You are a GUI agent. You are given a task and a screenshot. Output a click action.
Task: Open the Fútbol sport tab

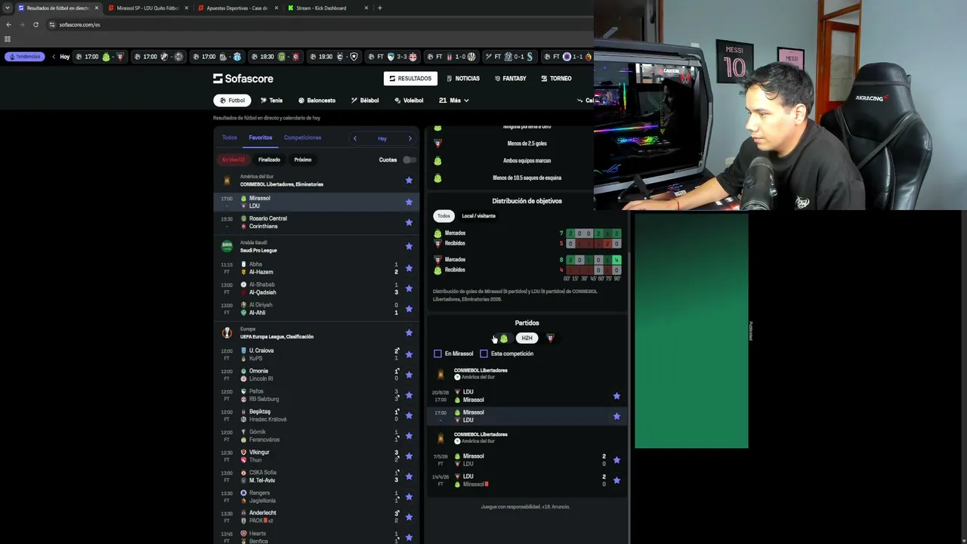click(x=232, y=100)
